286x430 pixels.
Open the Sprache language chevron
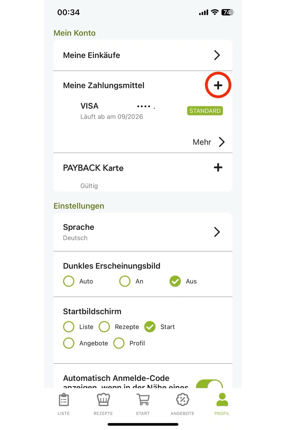click(x=217, y=232)
